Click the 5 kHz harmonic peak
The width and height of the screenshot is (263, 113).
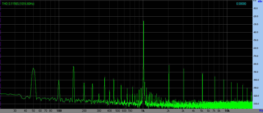[x=202, y=73]
